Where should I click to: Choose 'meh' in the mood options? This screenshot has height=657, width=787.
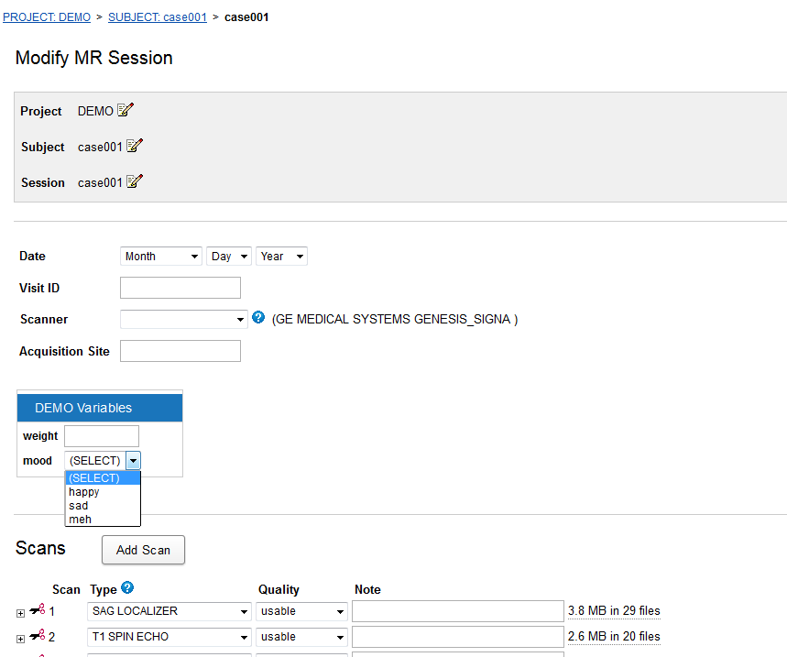81,520
